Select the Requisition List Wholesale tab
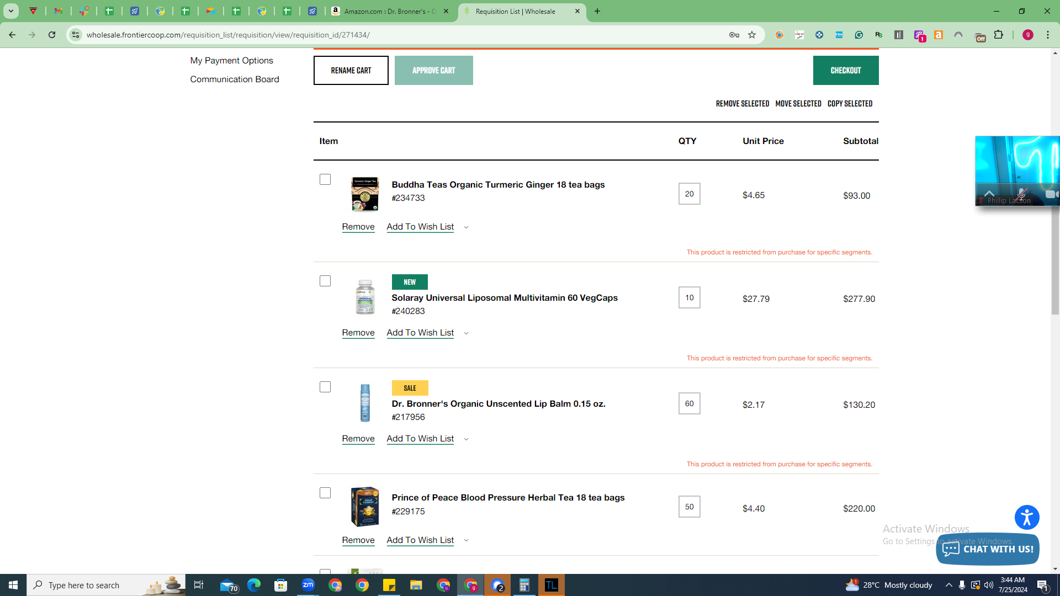Screen dimensions: 1060x596 tap(522, 11)
